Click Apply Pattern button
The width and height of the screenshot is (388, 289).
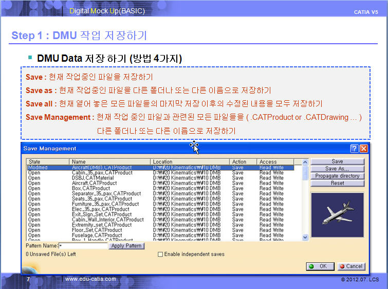126,246
